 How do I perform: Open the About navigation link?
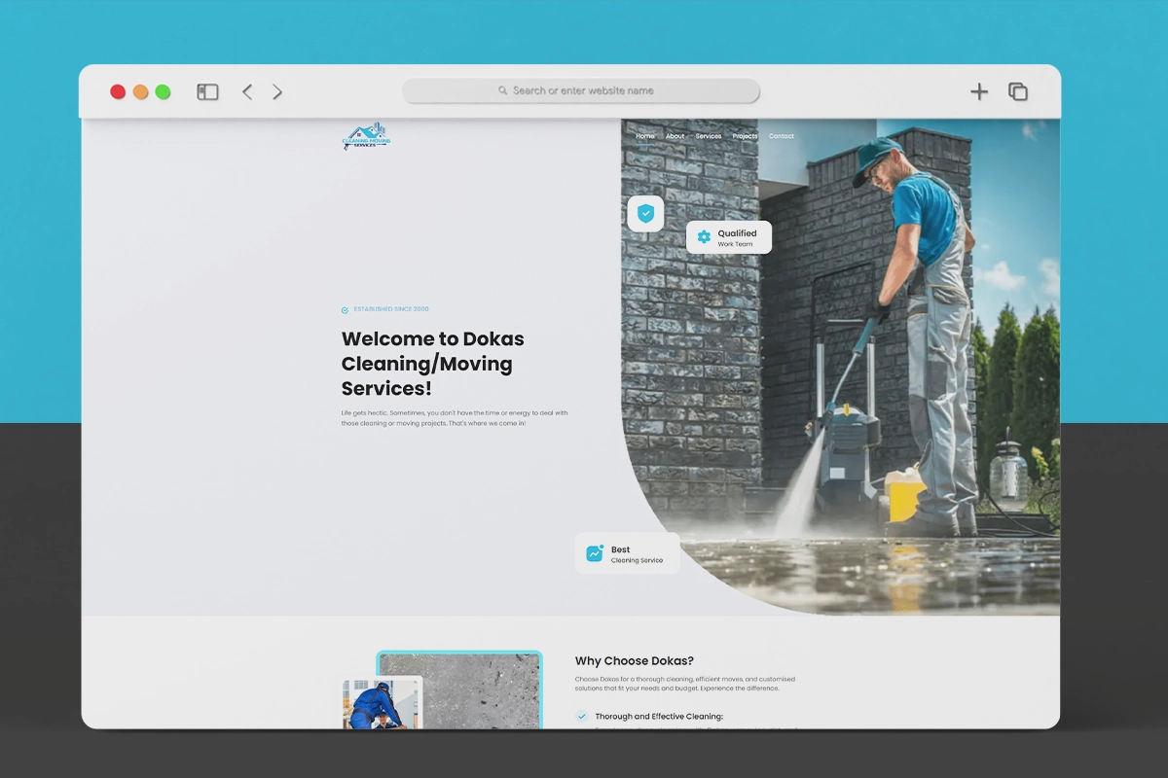pos(675,136)
